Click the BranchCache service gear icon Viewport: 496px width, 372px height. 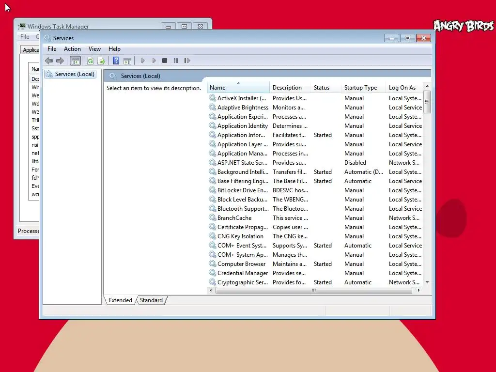(213, 217)
